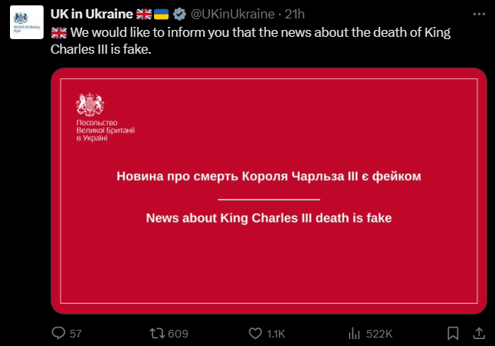Click the UK flag emoji starting tweet text
The height and width of the screenshot is (346, 495).
pyautogui.click(x=59, y=32)
